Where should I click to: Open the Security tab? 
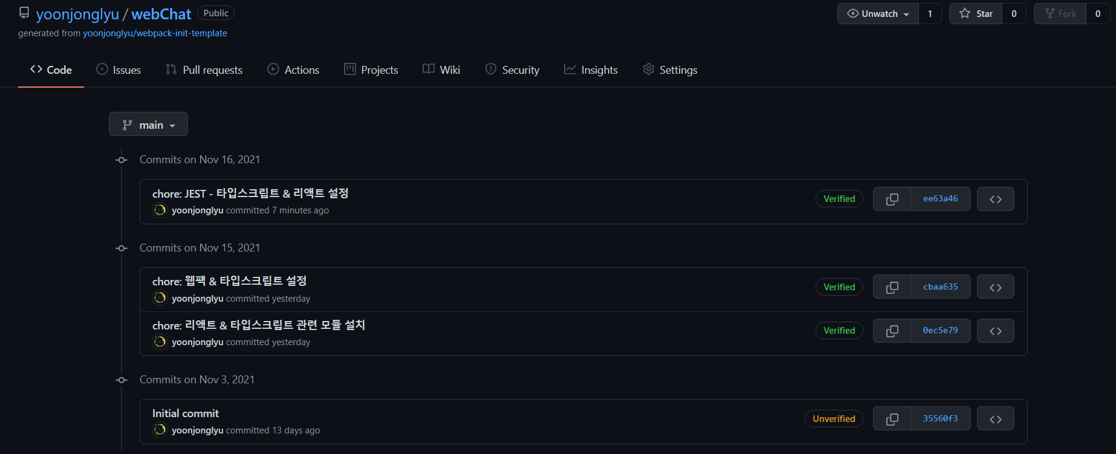(x=512, y=70)
